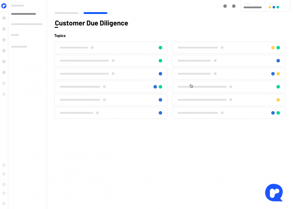Open the top-right topic card with yellow and green dots

228,48
